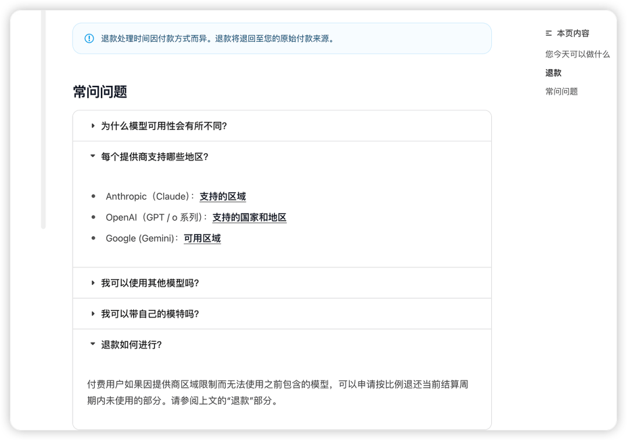The width and height of the screenshot is (627, 440).
Task: Select 退款 in the page contents sidebar
Action: coord(552,72)
